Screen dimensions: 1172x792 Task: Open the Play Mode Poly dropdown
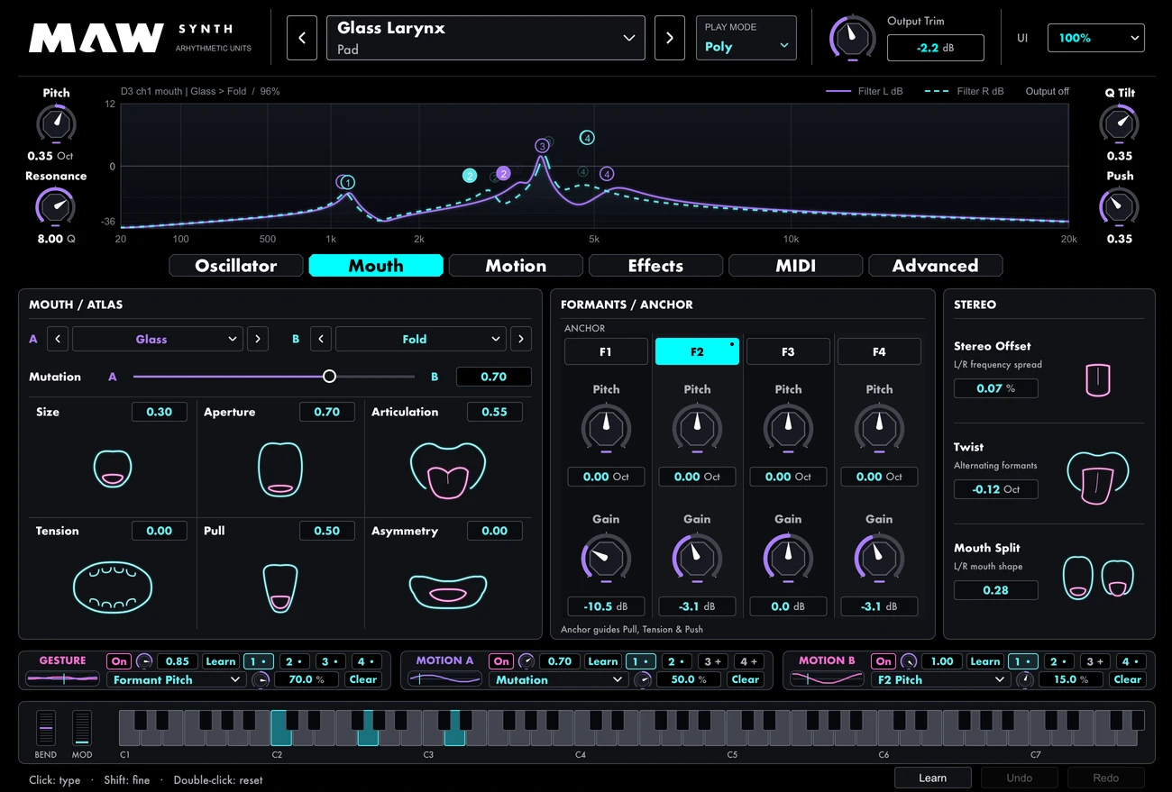[x=746, y=38]
